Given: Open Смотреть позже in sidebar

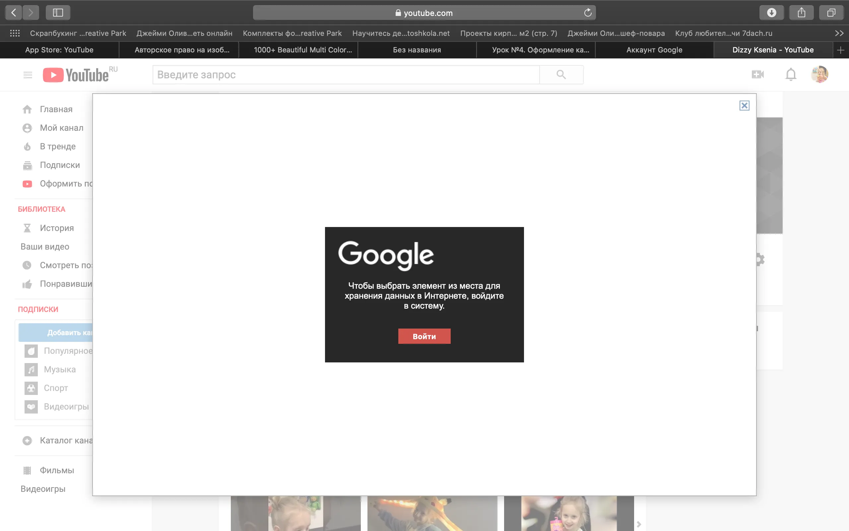Looking at the screenshot, I should coord(57,265).
